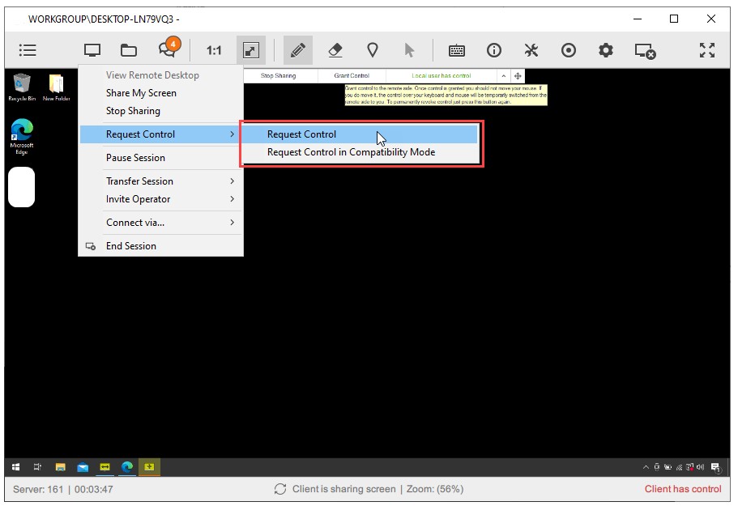Toggle fit-to-window scaling mode
The image size is (738, 506).
[x=250, y=50]
